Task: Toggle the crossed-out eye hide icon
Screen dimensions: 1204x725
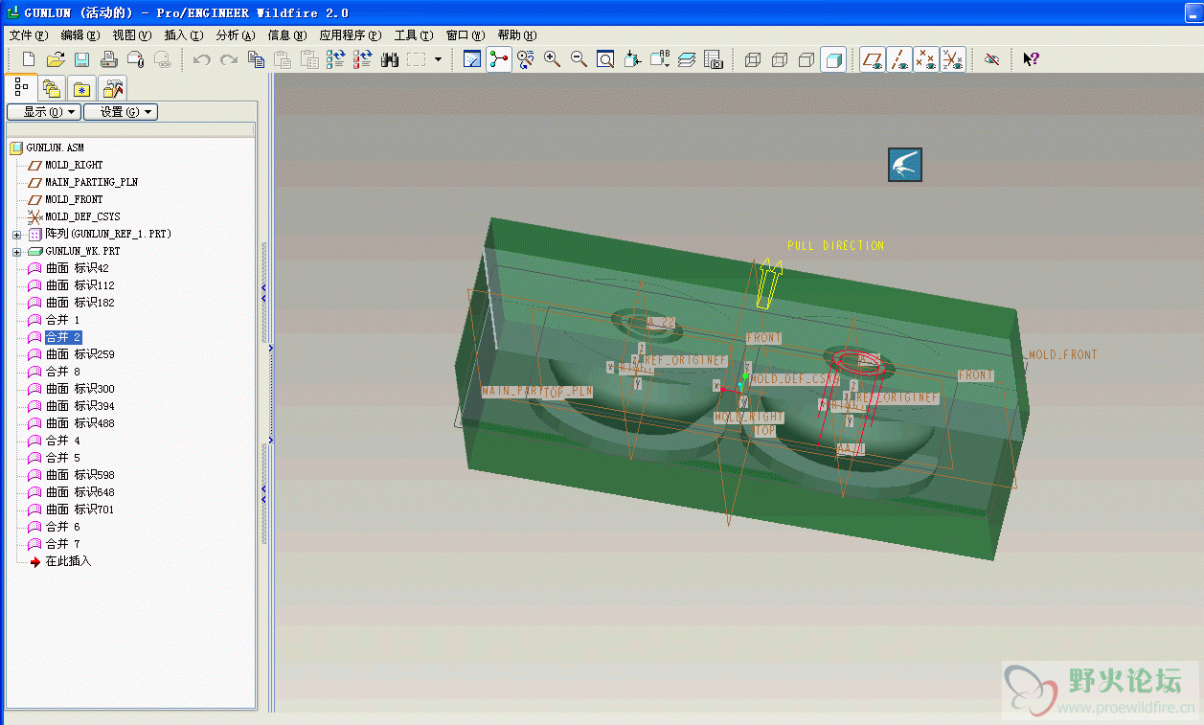Action: click(x=991, y=59)
